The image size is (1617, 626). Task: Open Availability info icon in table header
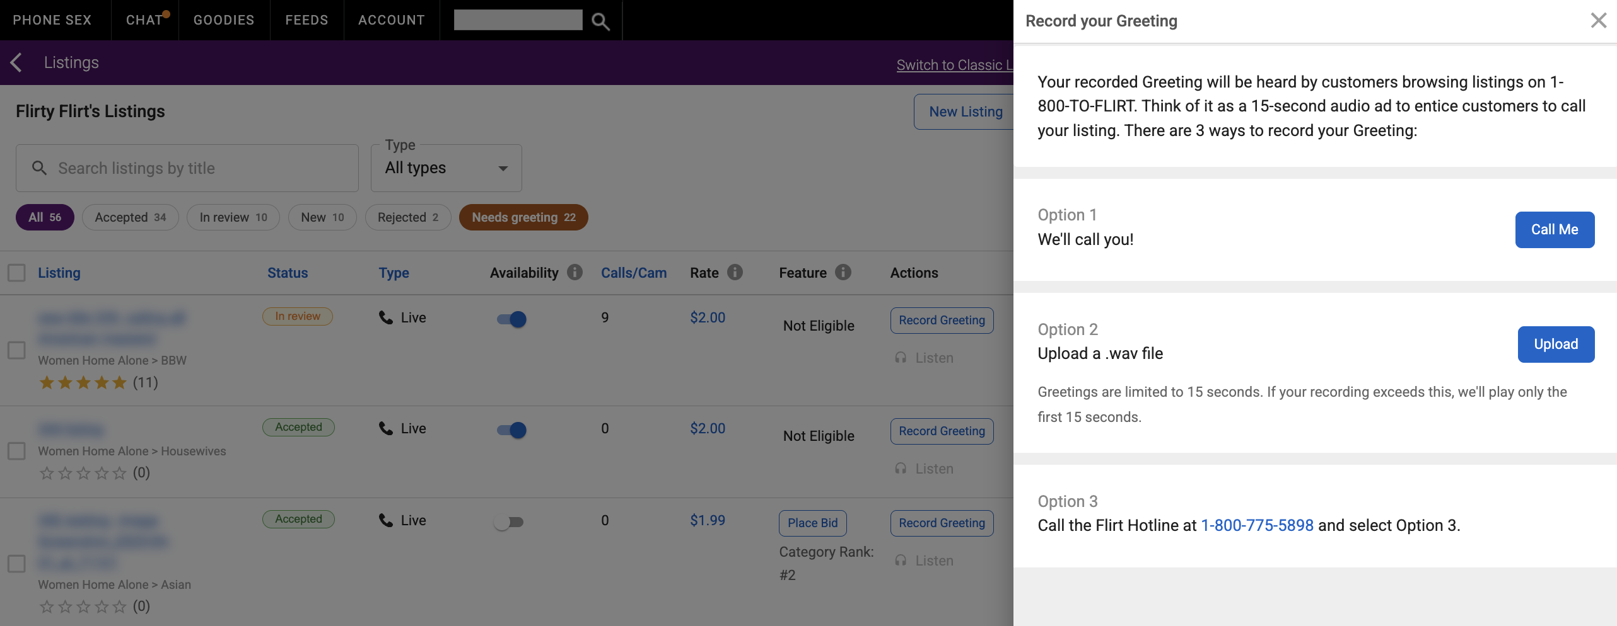[575, 272]
